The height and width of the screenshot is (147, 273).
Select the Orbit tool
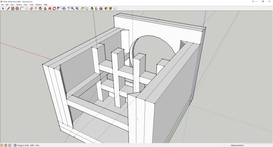(x=64, y=8)
